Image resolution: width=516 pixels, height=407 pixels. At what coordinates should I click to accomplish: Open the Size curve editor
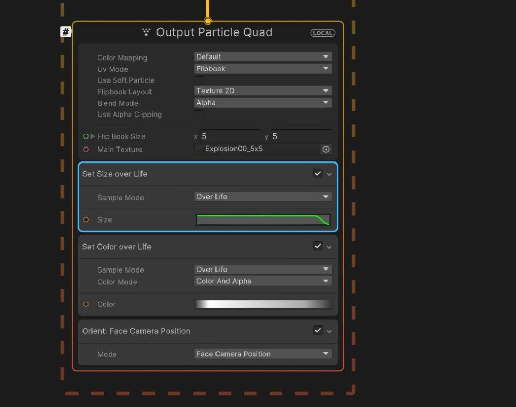(263, 220)
